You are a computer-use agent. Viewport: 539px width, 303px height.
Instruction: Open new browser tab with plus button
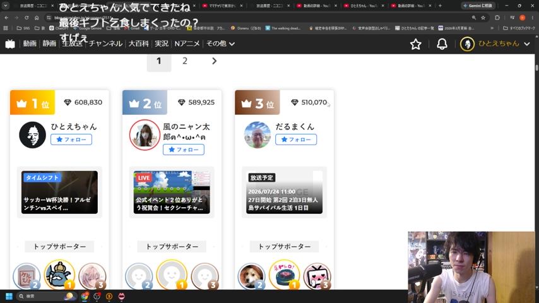click(440, 6)
